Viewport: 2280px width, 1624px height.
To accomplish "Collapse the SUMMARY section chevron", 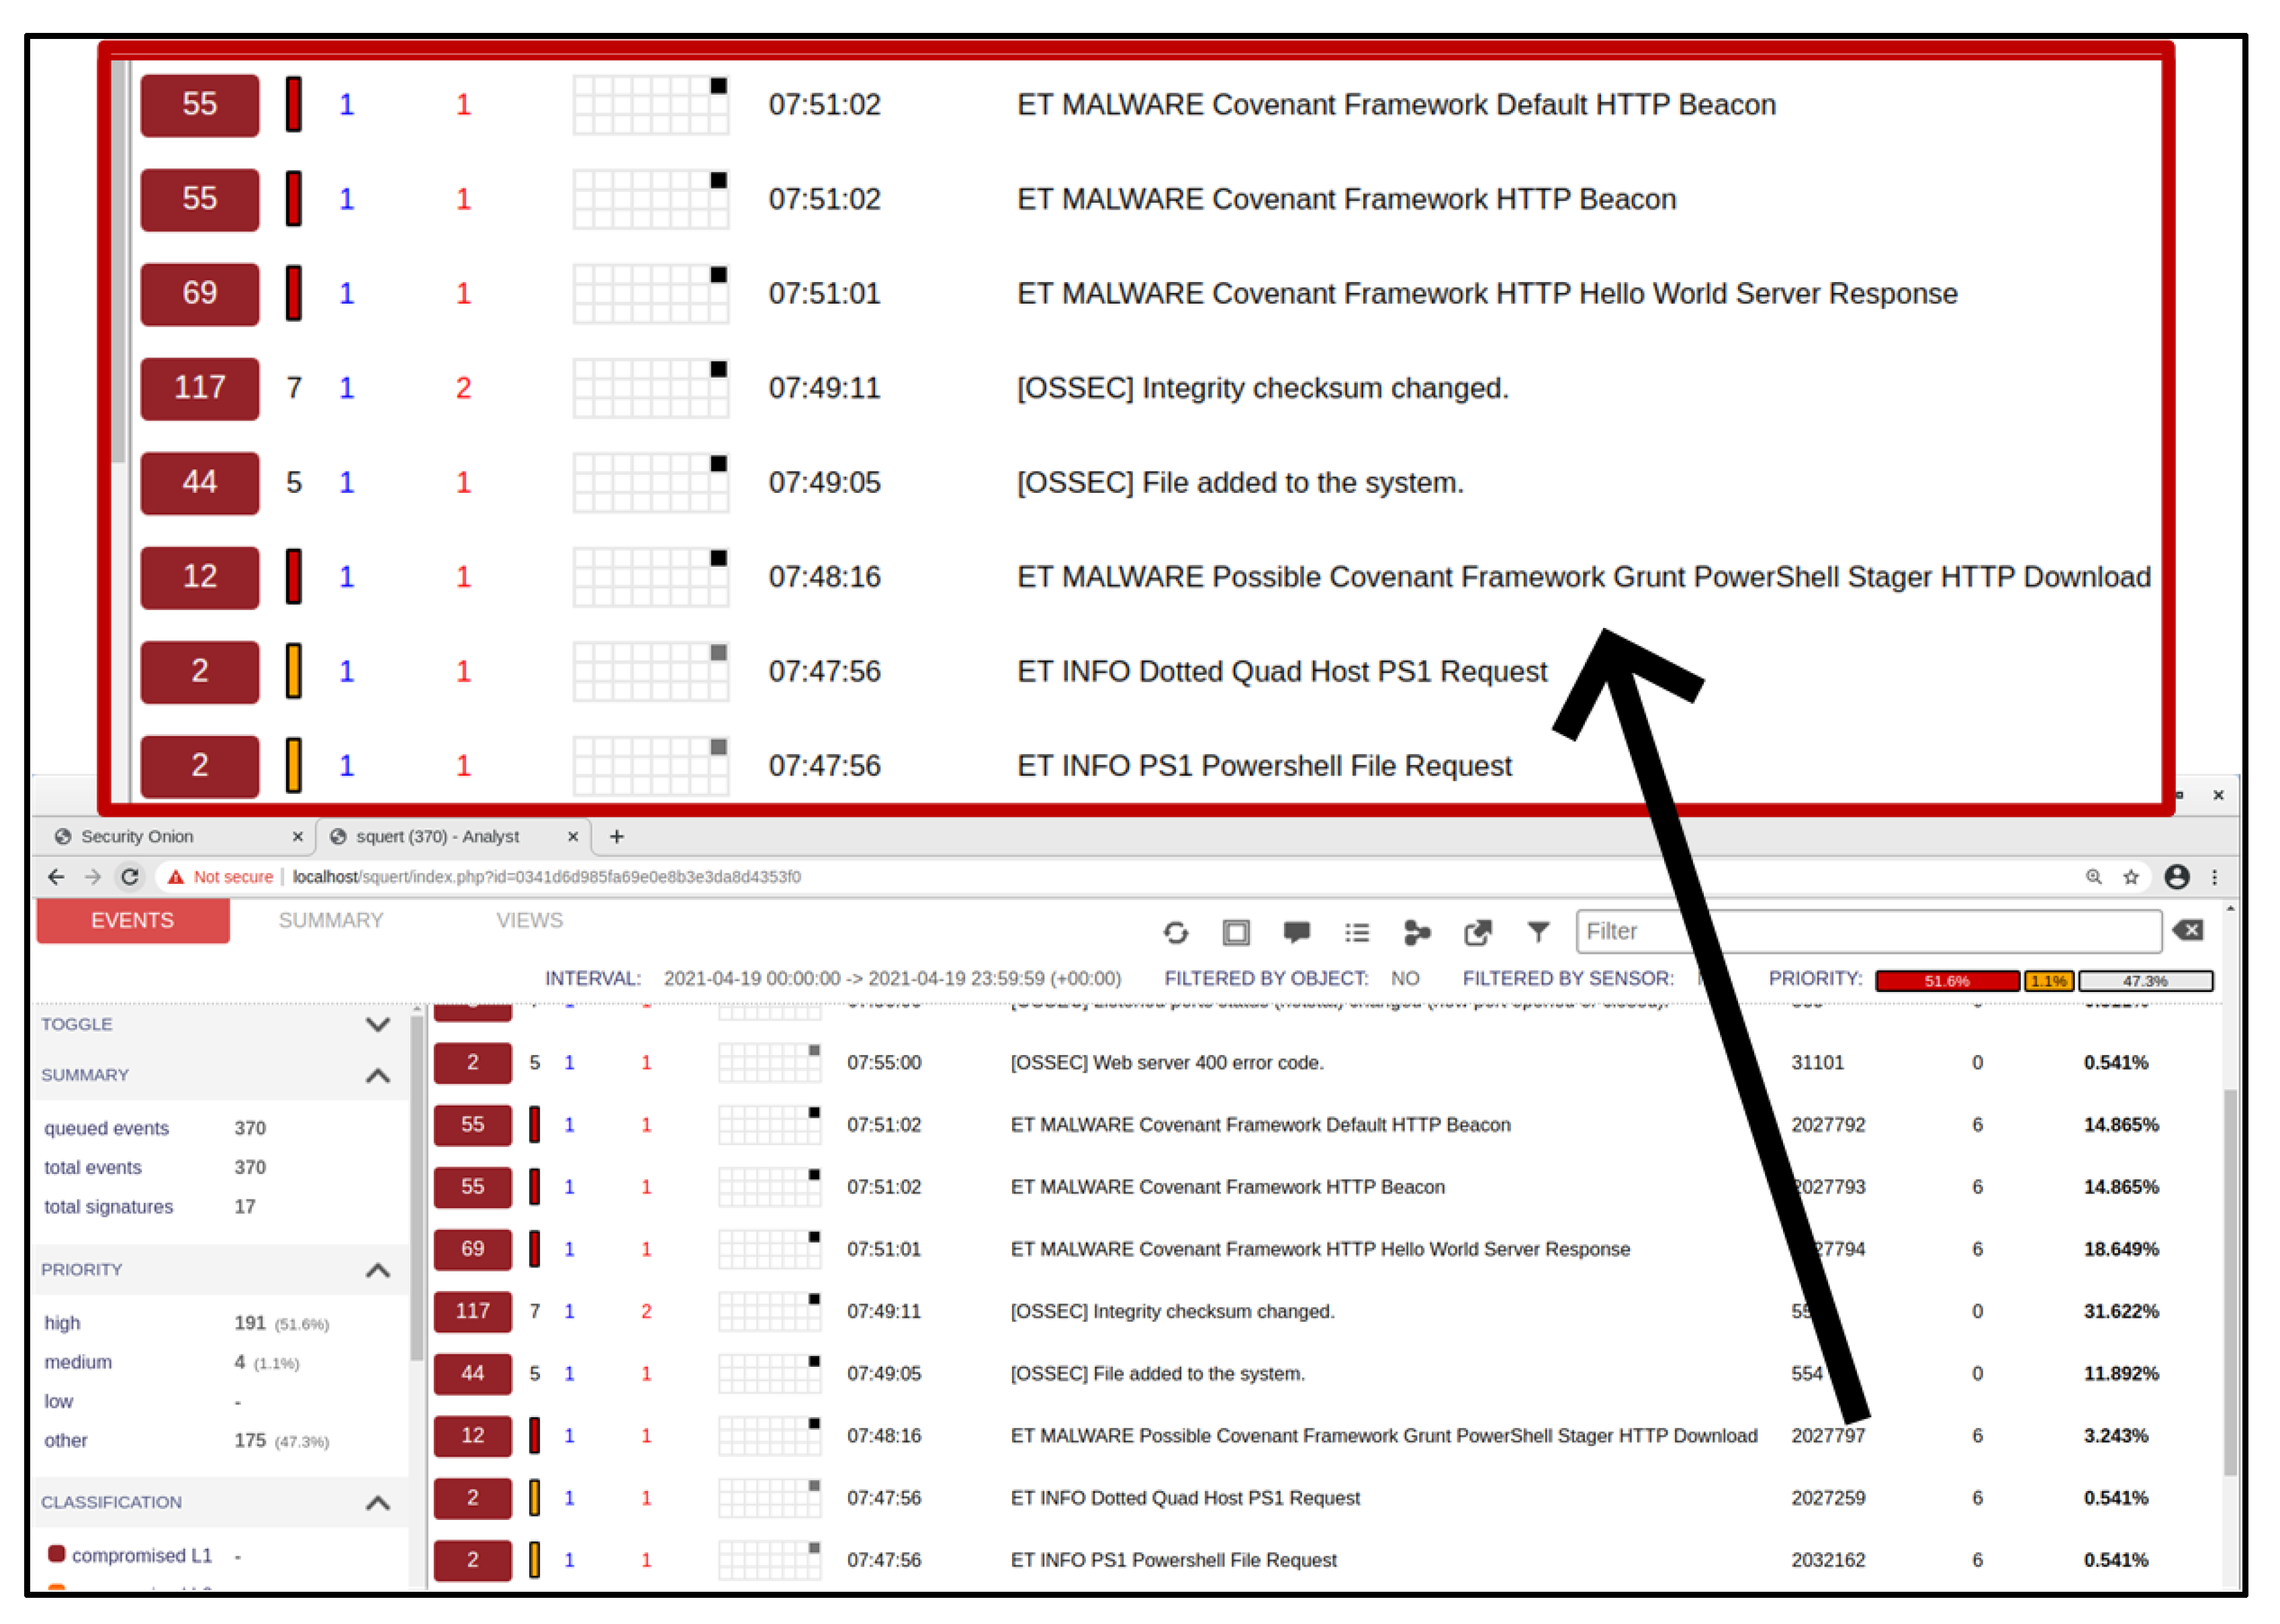I will click(378, 1076).
